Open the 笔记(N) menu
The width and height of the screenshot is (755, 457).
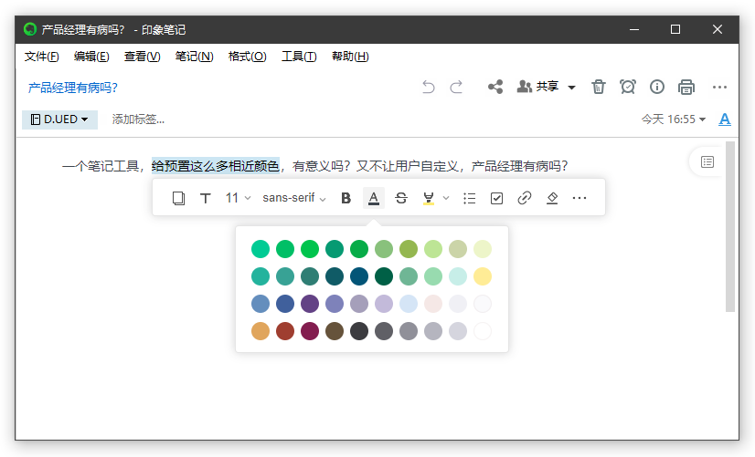[194, 57]
